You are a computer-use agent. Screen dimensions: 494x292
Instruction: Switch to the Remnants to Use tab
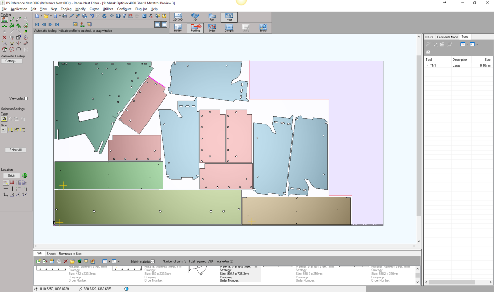coord(70,253)
